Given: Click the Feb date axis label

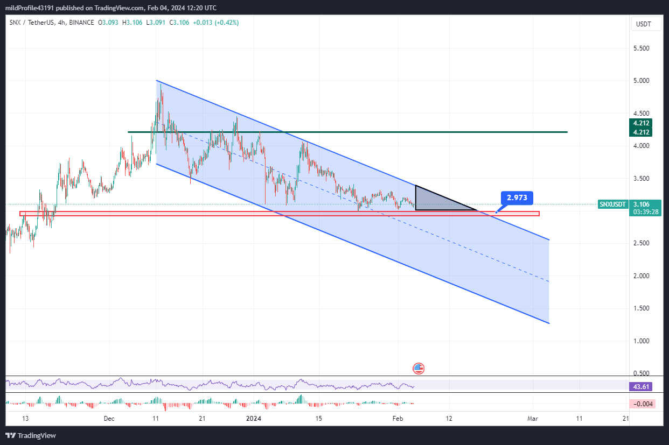Looking at the screenshot, I should click(x=398, y=419).
